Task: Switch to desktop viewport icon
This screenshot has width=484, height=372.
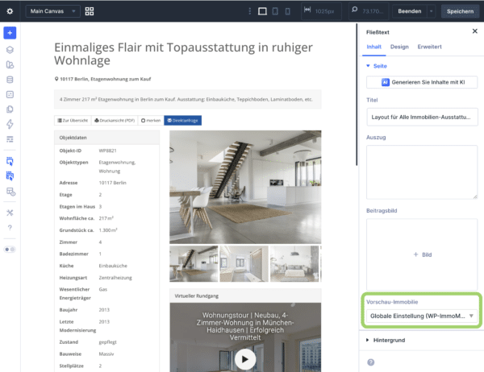Action: pyautogui.click(x=262, y=11)
